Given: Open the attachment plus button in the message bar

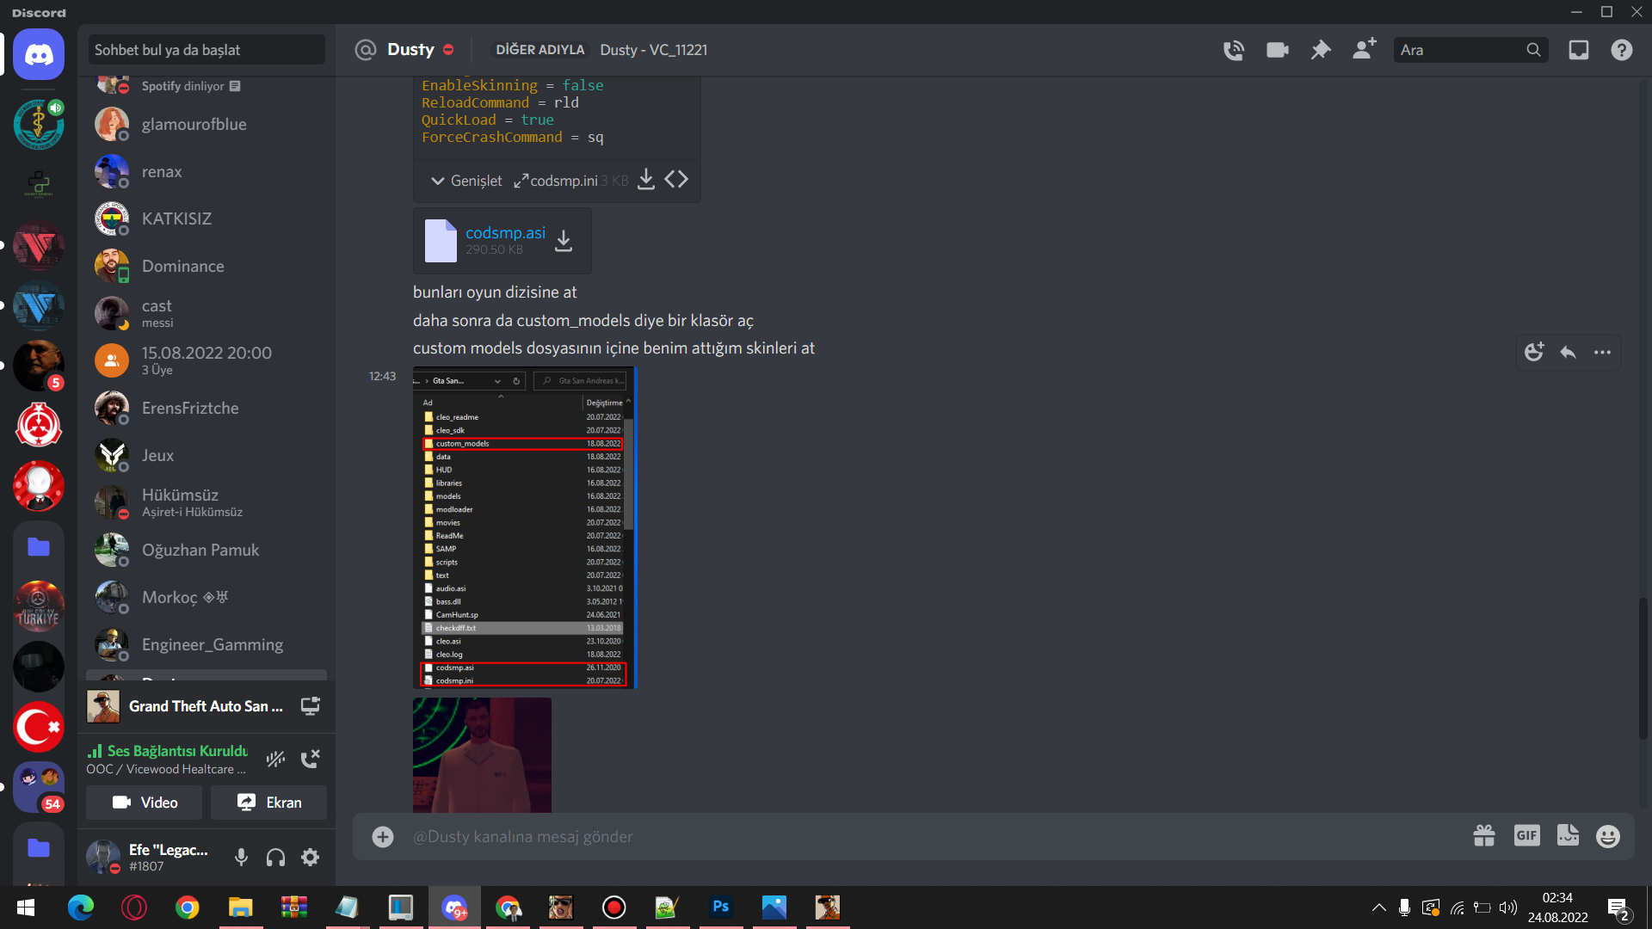Looking at the screenshot, I should coord(383,836).
